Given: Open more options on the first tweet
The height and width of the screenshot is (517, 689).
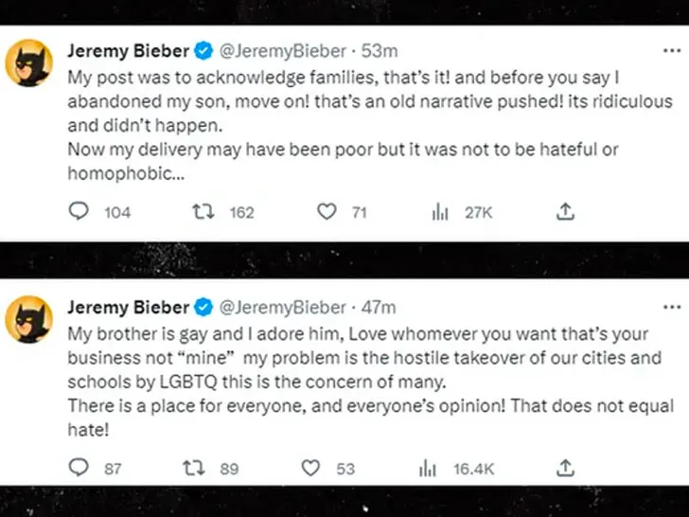Looking at the screenshot, I should tap(671, 51).
